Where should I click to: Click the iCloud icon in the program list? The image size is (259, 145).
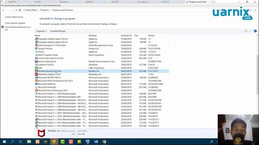click(x=36, y=52)
